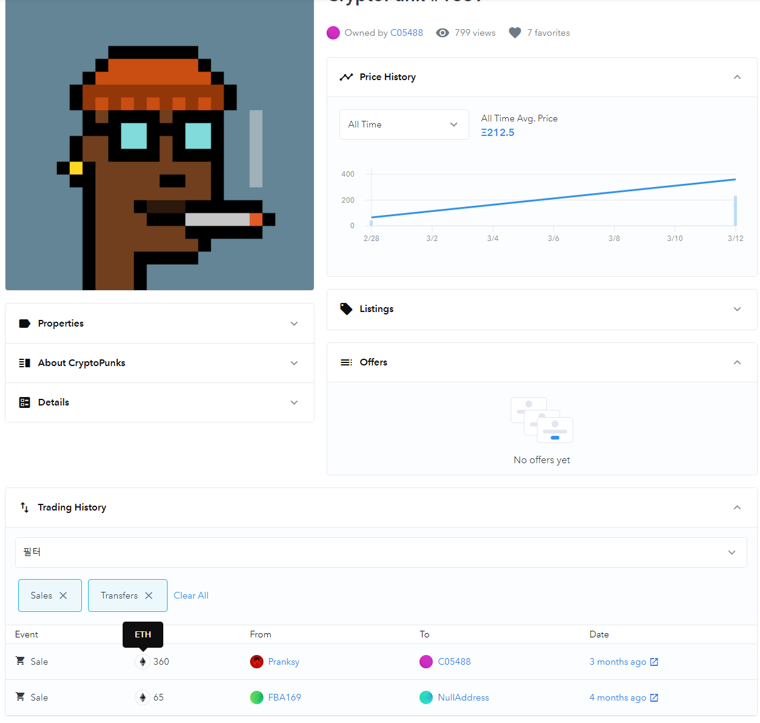This screenshot has width=760, height=723.
Task: Click the Offers list icon
Action: point(346,362)
